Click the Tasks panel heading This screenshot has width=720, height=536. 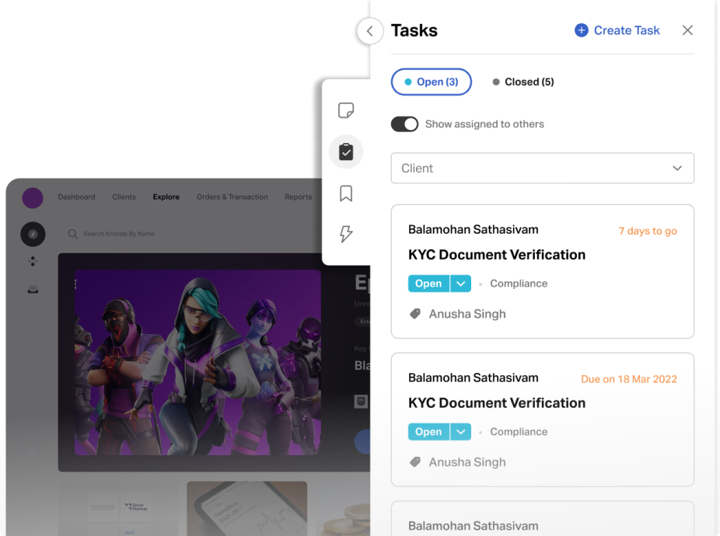click(414, 30)
